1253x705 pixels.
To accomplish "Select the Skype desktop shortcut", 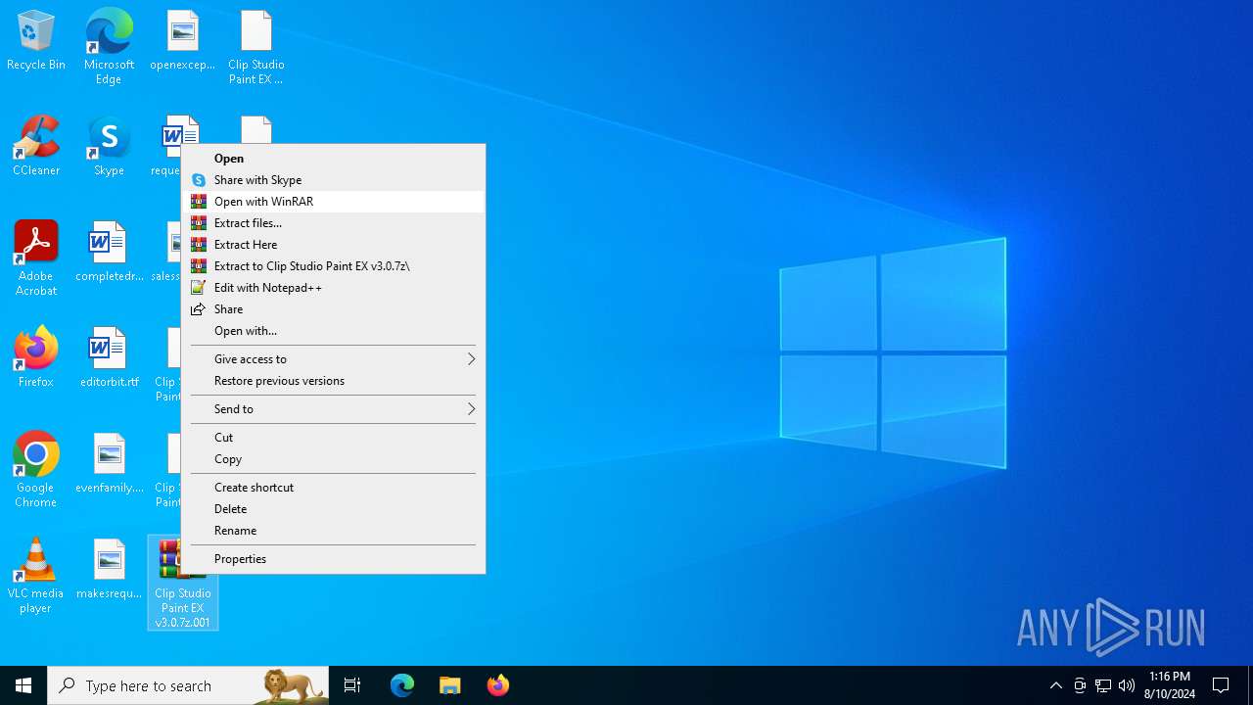I will click(x=109, y=147).
